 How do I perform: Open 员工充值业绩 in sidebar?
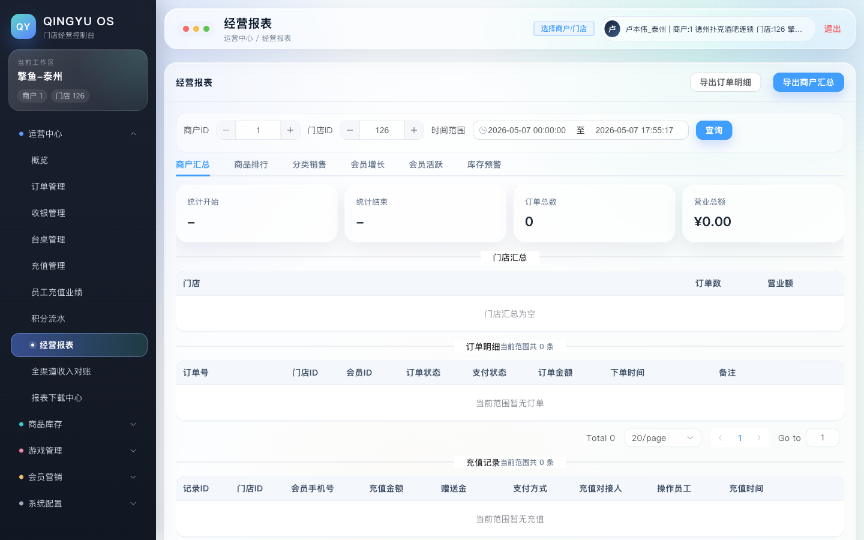(x=79, y=292)
